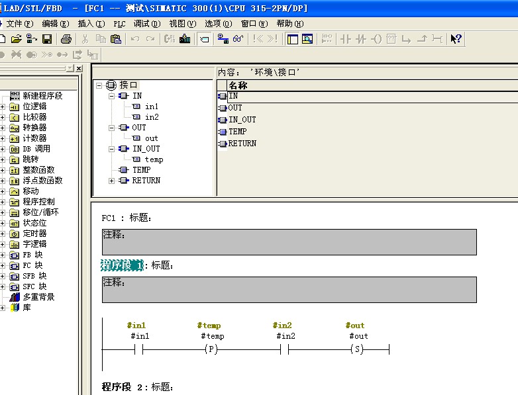The image size is (518, 395).
Task: Close the program elements catalog panel
Action: click(x=79, y=68)
